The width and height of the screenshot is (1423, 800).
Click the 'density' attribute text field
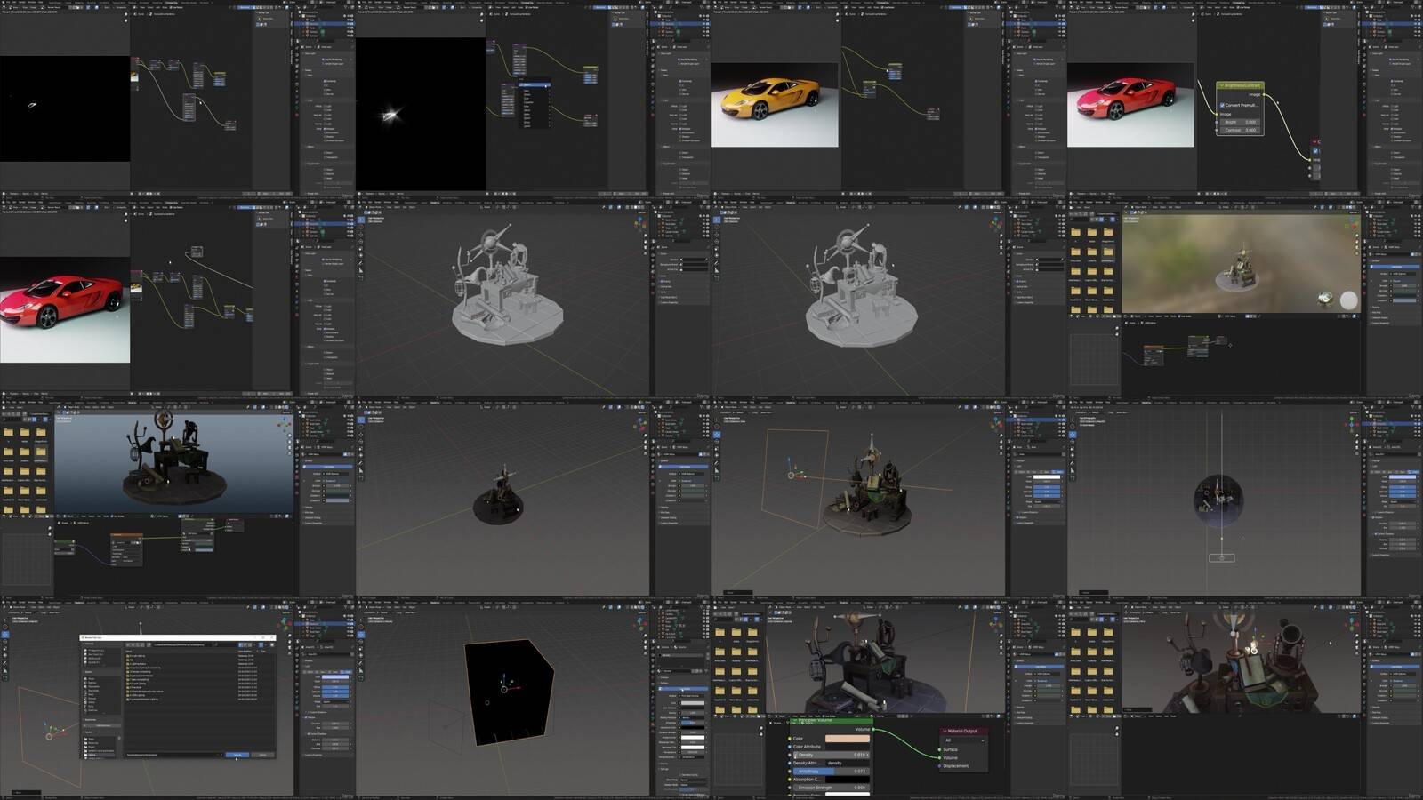pos(848,764)
